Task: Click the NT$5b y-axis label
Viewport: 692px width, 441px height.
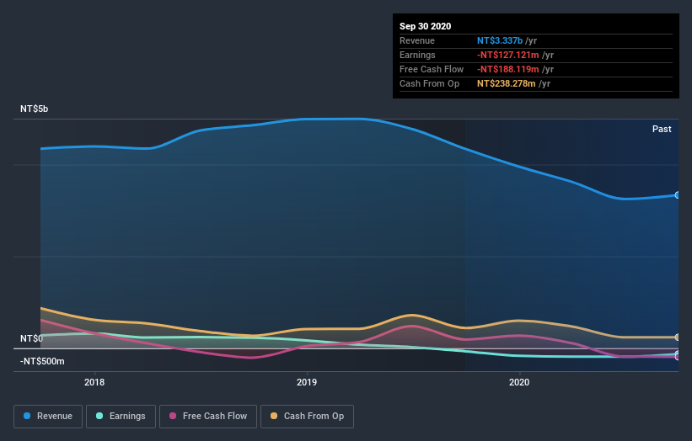Action: click(x=34, y=109)
